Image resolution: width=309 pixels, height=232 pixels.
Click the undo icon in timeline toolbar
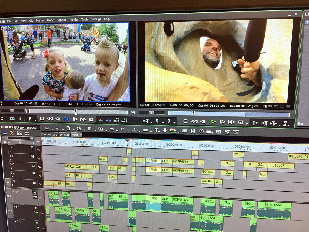point(111,129)
